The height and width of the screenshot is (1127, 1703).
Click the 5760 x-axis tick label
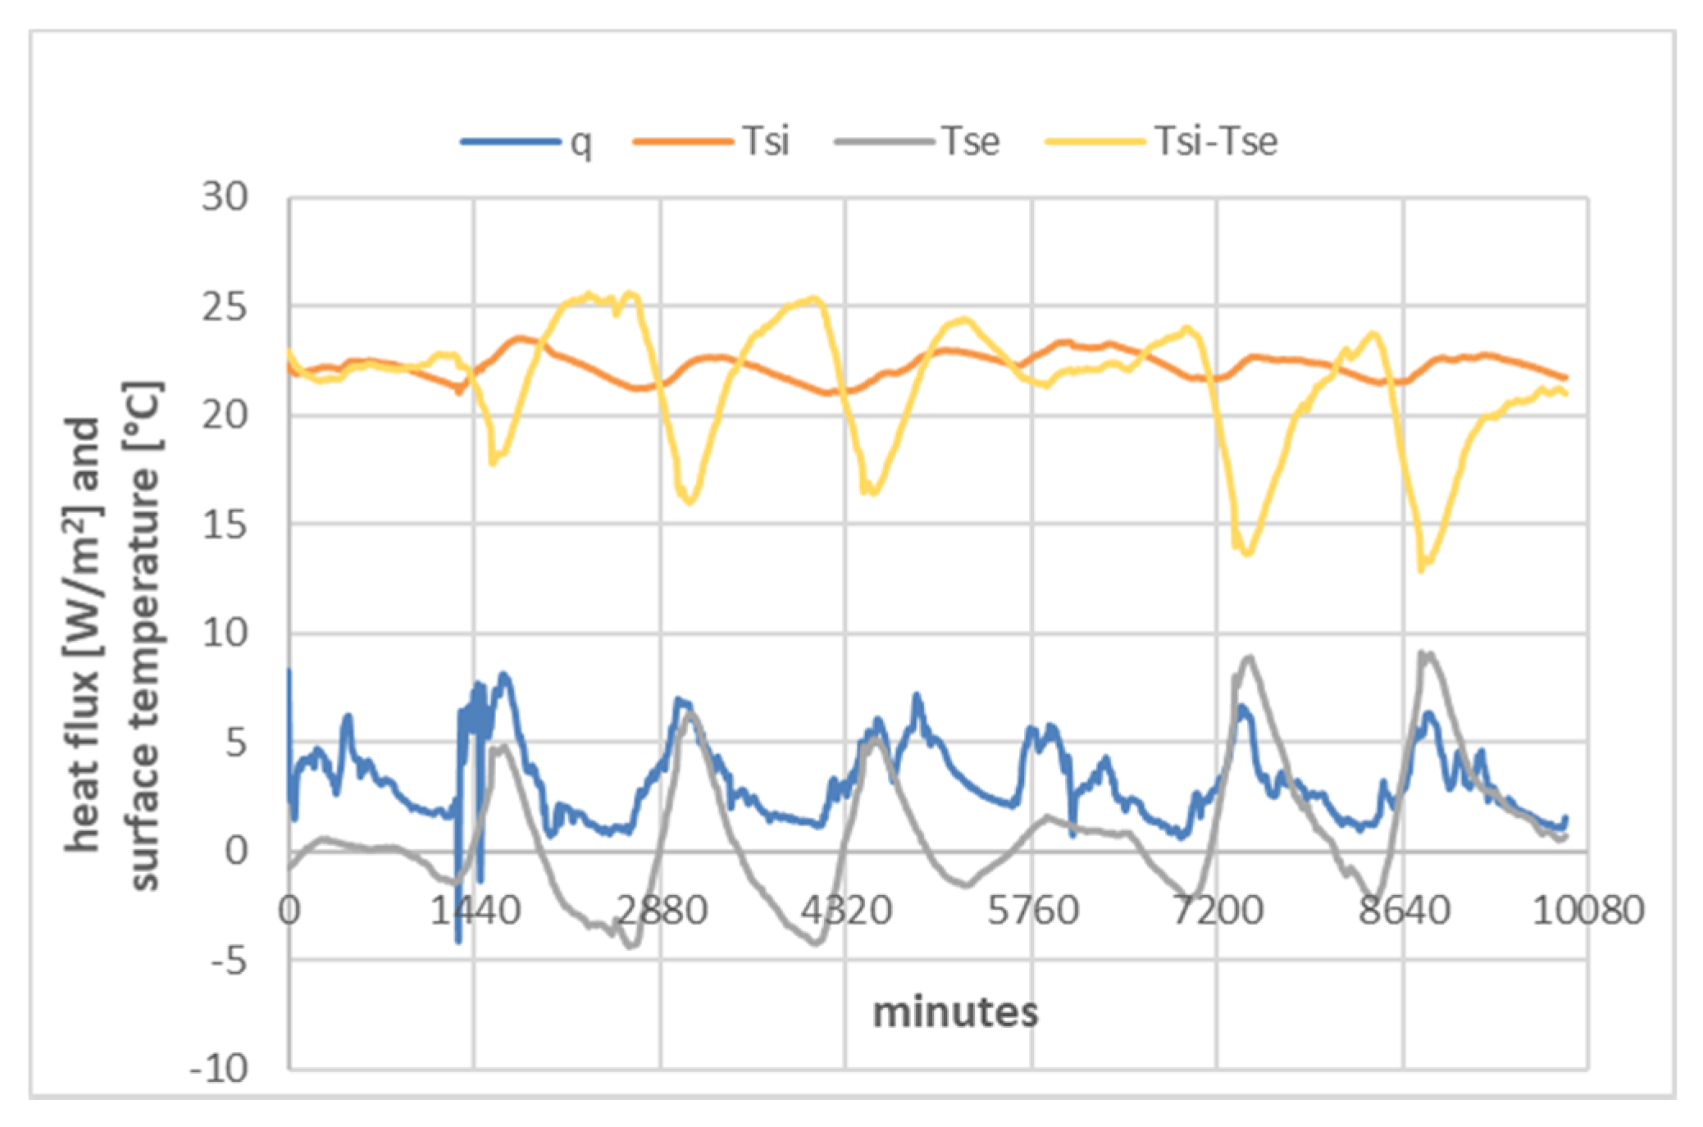click(x=1032, y=911)
